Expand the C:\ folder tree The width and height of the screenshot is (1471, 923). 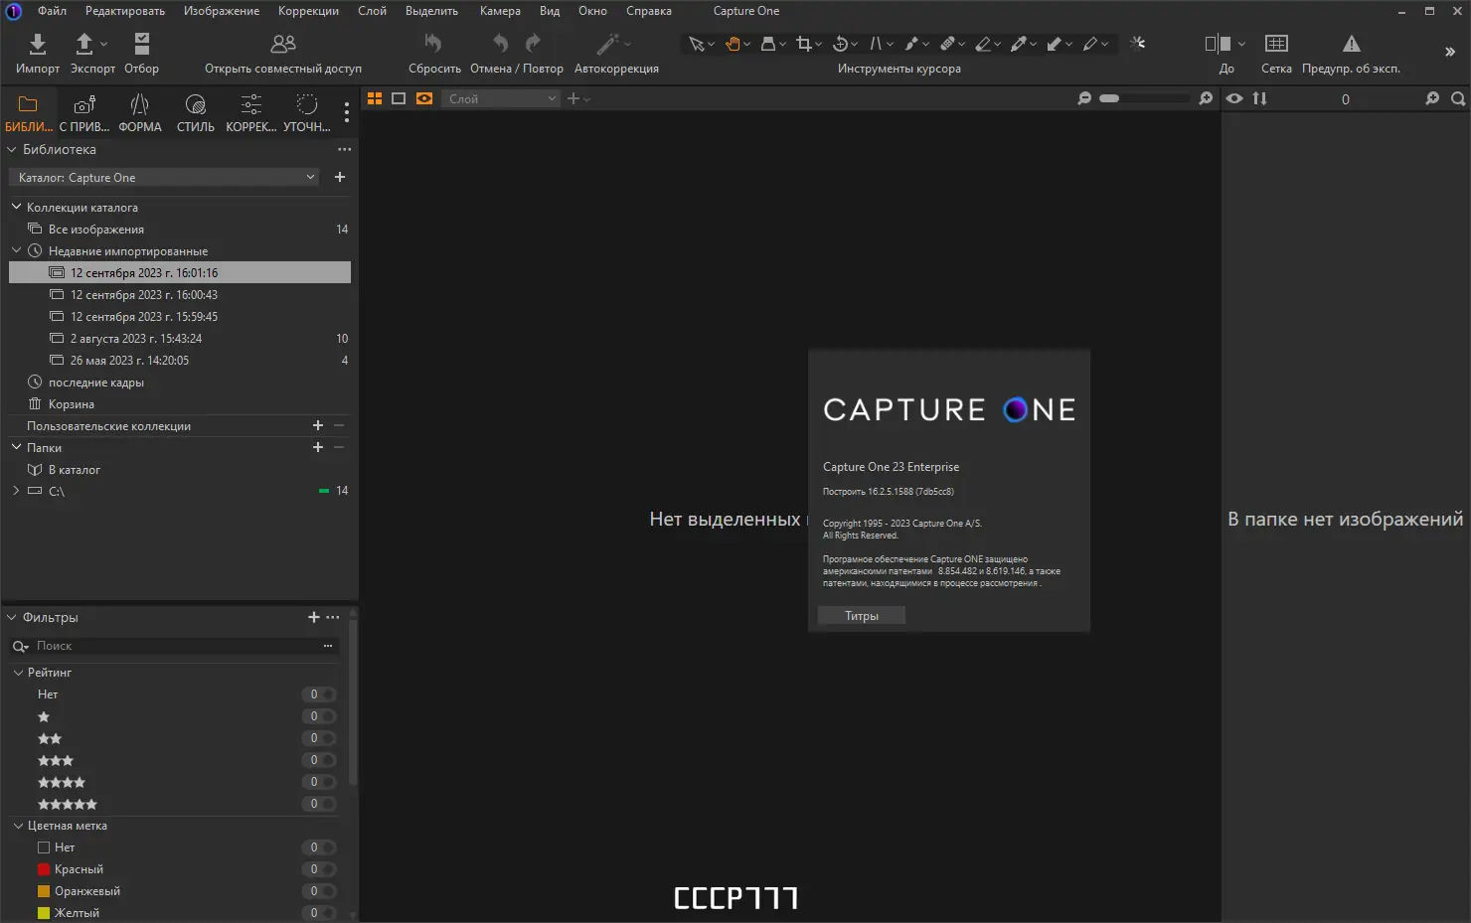[16, 491]
